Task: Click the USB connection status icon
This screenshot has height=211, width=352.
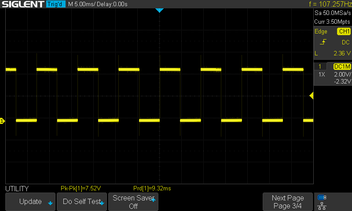Action: coord(322,197)
